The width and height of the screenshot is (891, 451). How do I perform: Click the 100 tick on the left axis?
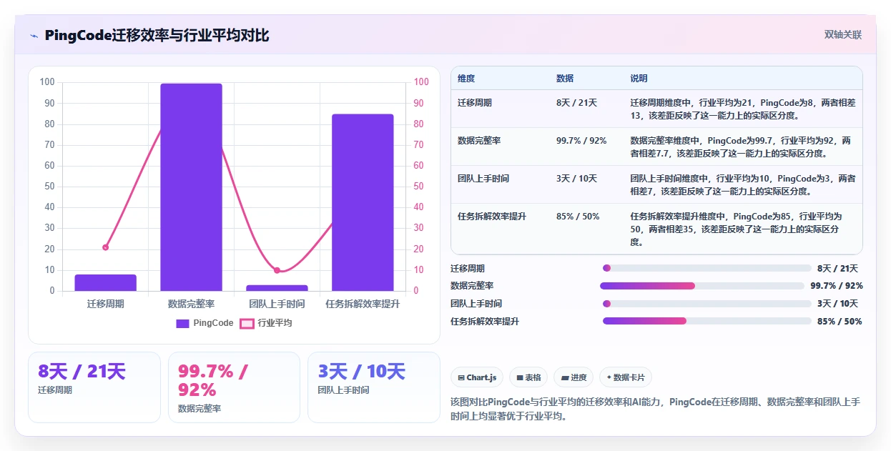coord(47,82)
